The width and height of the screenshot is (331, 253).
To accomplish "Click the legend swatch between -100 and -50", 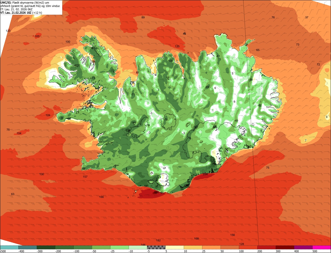I will (x=83, y=247).
